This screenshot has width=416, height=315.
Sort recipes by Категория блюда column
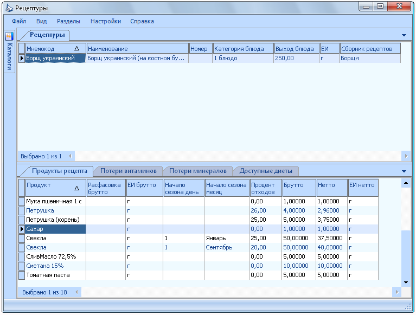pos(243,48)
